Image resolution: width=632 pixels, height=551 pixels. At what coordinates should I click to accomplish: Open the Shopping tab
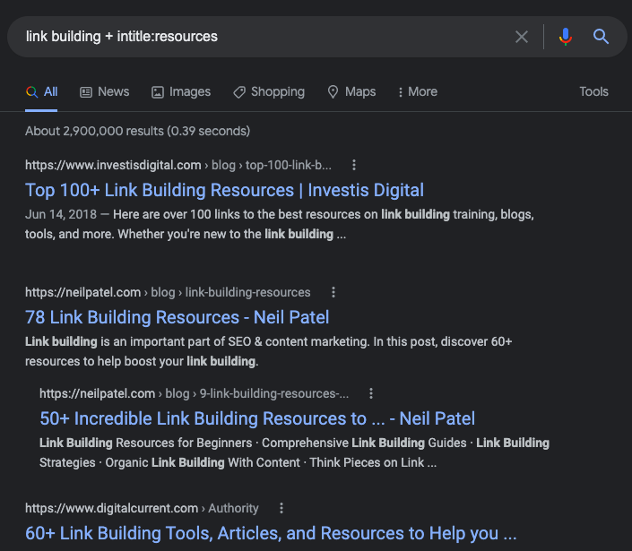coord(269,91)
